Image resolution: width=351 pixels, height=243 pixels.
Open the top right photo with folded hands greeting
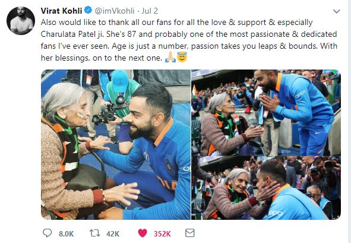[266, 113]
